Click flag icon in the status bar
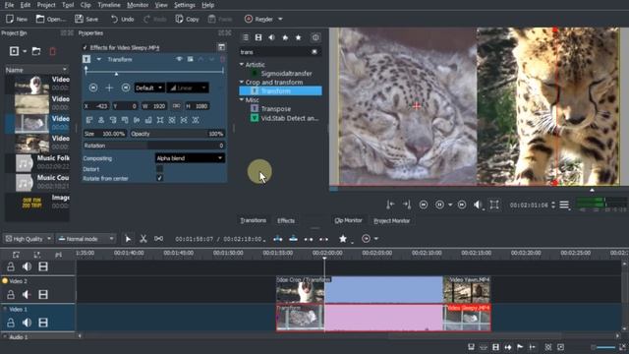The width and height of the screenshot is (629, 354). click(520, 347)
